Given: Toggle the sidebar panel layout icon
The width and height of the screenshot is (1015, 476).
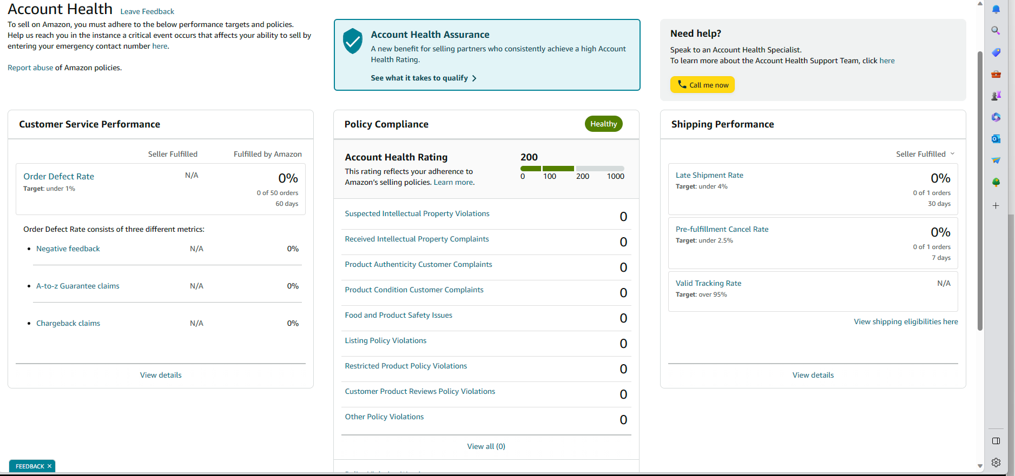Looking at the screenshot, I should click(x=996, y=441).
